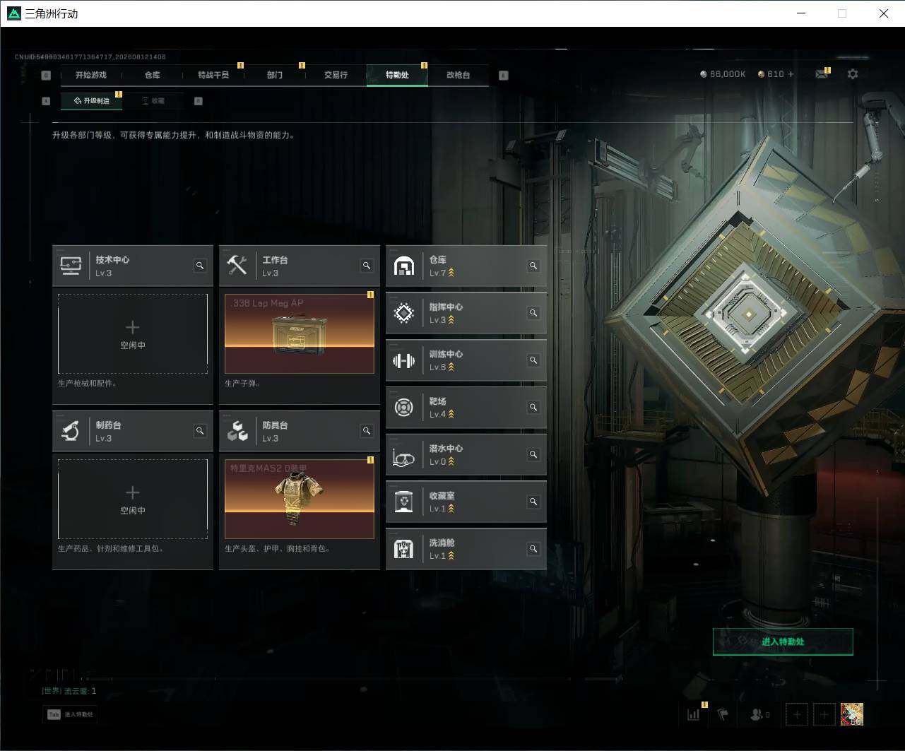Click the 洗消舱 Lv.1 upgrade arrow
Viewport: 905px width, 751px height.
(x=451, y=556)
